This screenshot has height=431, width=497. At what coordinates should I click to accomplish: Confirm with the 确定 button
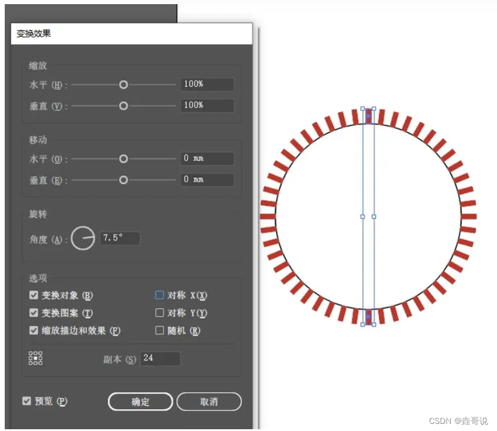[141, 401]
